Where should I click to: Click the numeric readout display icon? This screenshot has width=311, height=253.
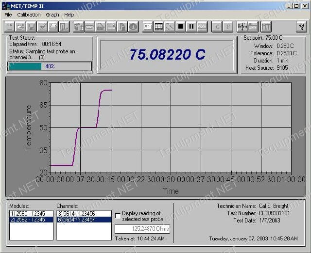tap(148, 26)
